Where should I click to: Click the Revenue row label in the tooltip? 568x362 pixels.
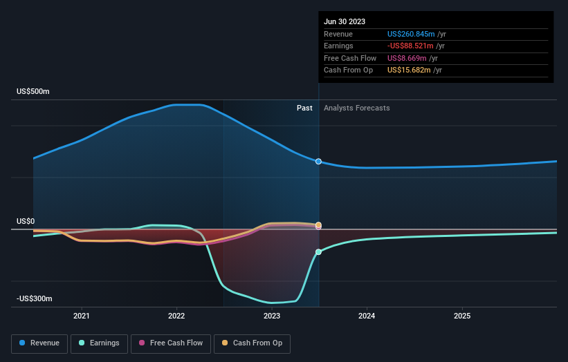338,34
